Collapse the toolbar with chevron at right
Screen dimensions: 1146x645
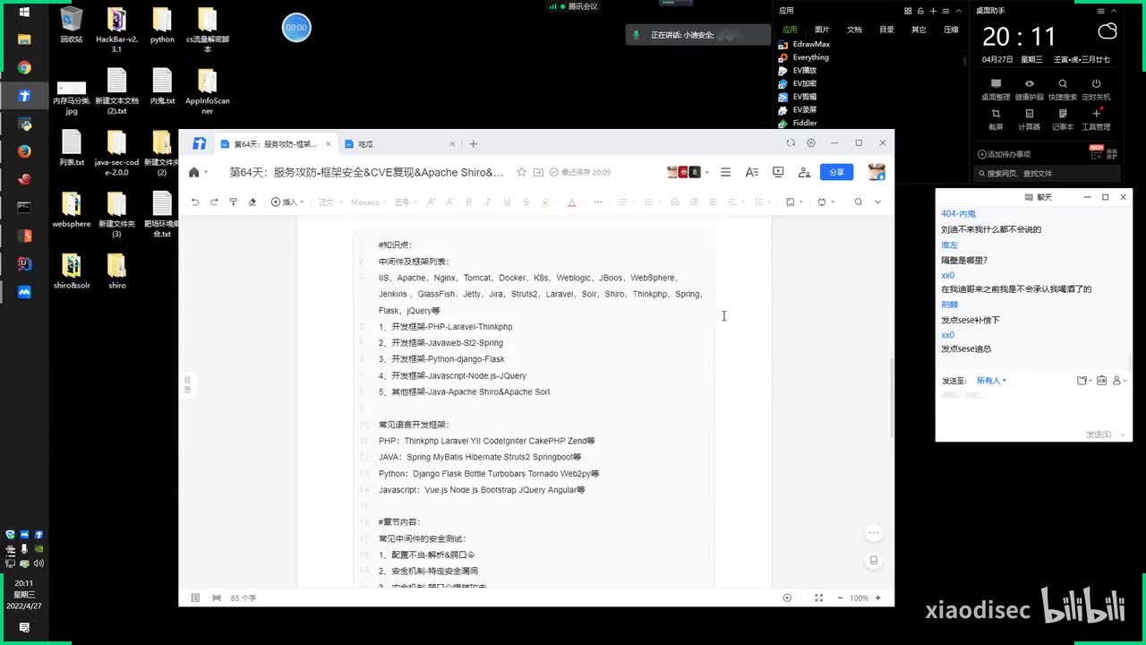pyautogui.click(x=877, y=202)
